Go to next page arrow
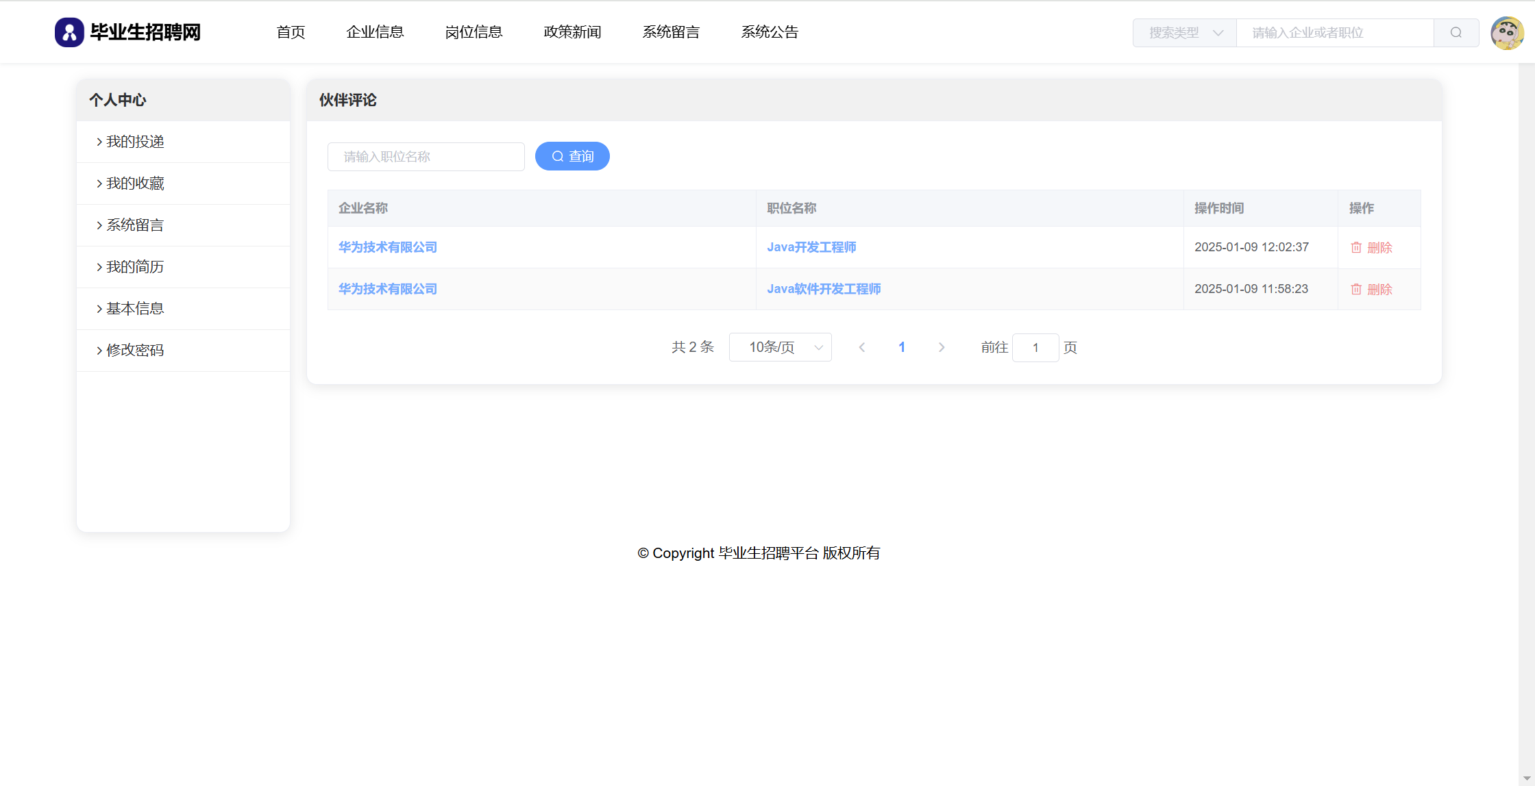Screen dimensions: 1535x786 (942, 348)
